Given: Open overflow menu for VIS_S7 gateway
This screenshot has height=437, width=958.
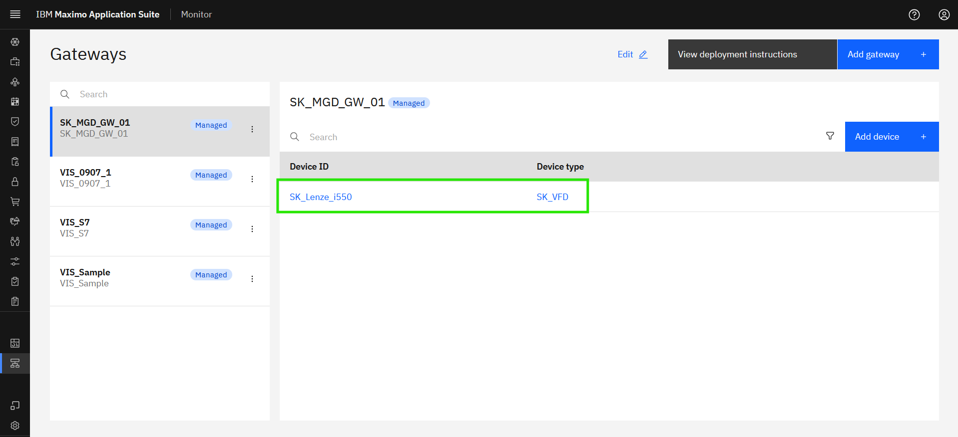Looking at the screenshot, I should 252,229.
